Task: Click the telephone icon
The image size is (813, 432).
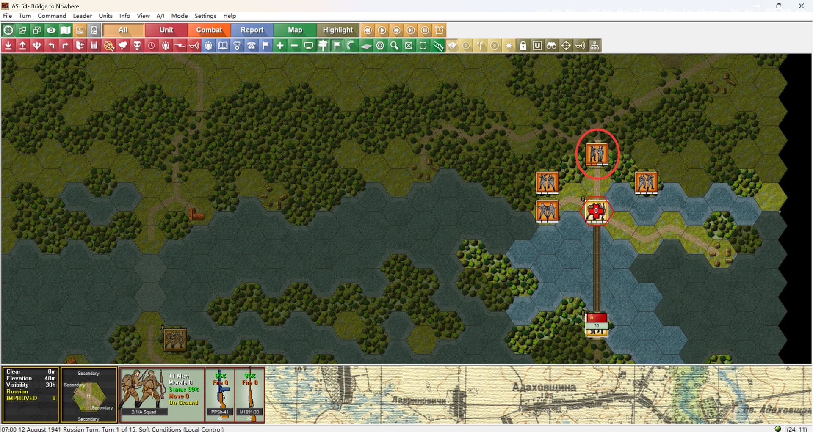Action: tap(251, 46)
